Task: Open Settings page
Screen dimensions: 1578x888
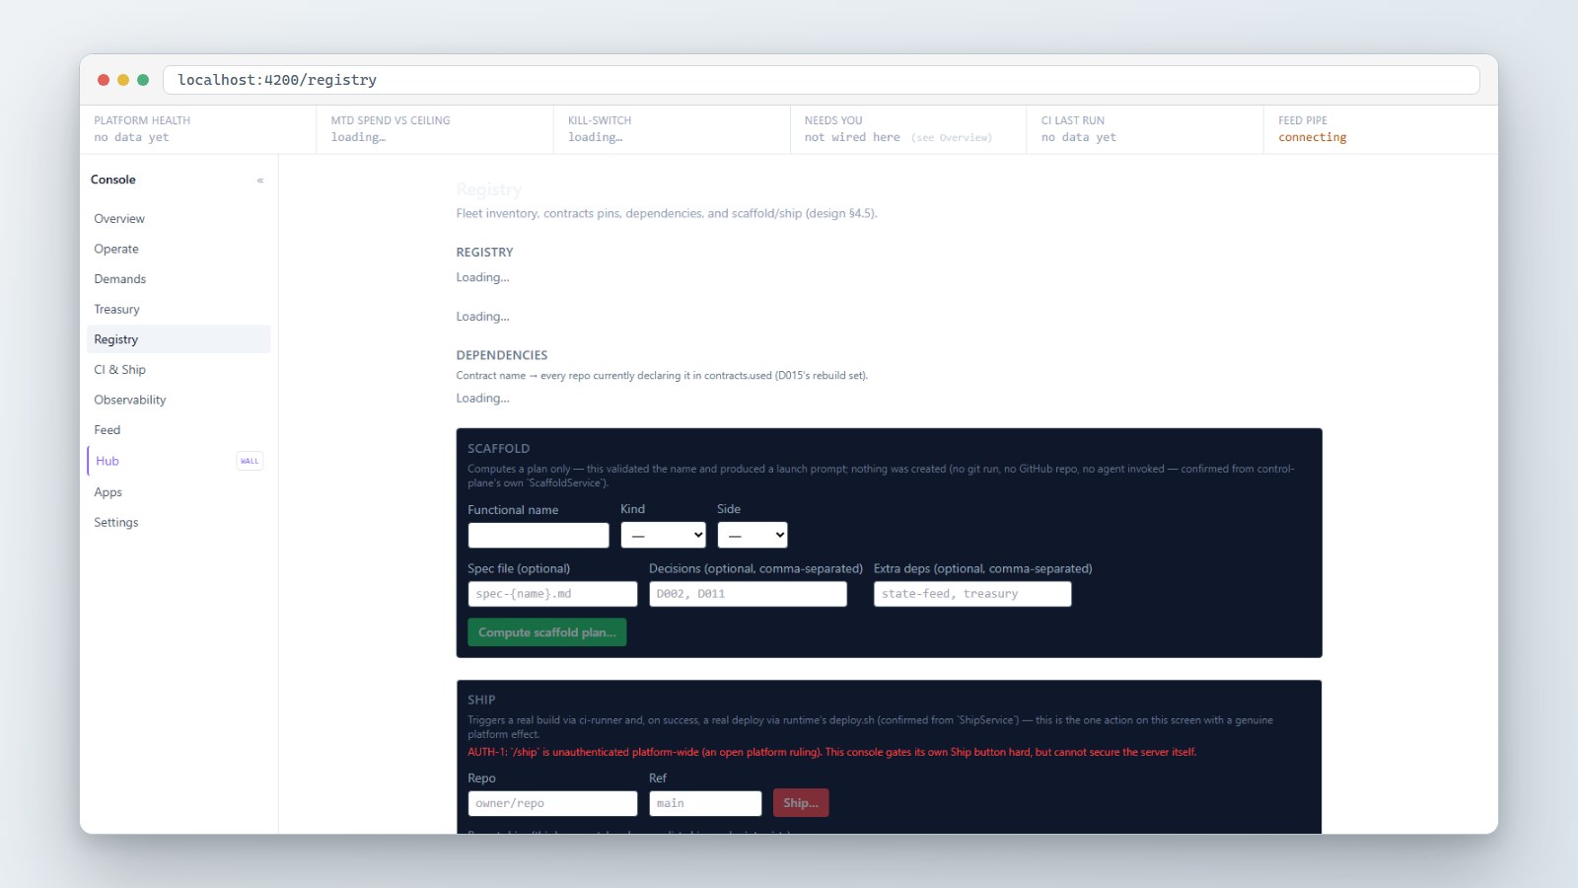Action: pyautogui.click(x=179, y=523)
